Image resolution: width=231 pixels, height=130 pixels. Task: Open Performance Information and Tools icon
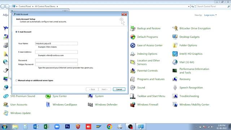pos(175,71)
